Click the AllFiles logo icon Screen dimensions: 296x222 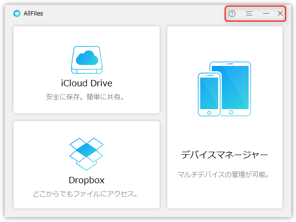point(17,14)
